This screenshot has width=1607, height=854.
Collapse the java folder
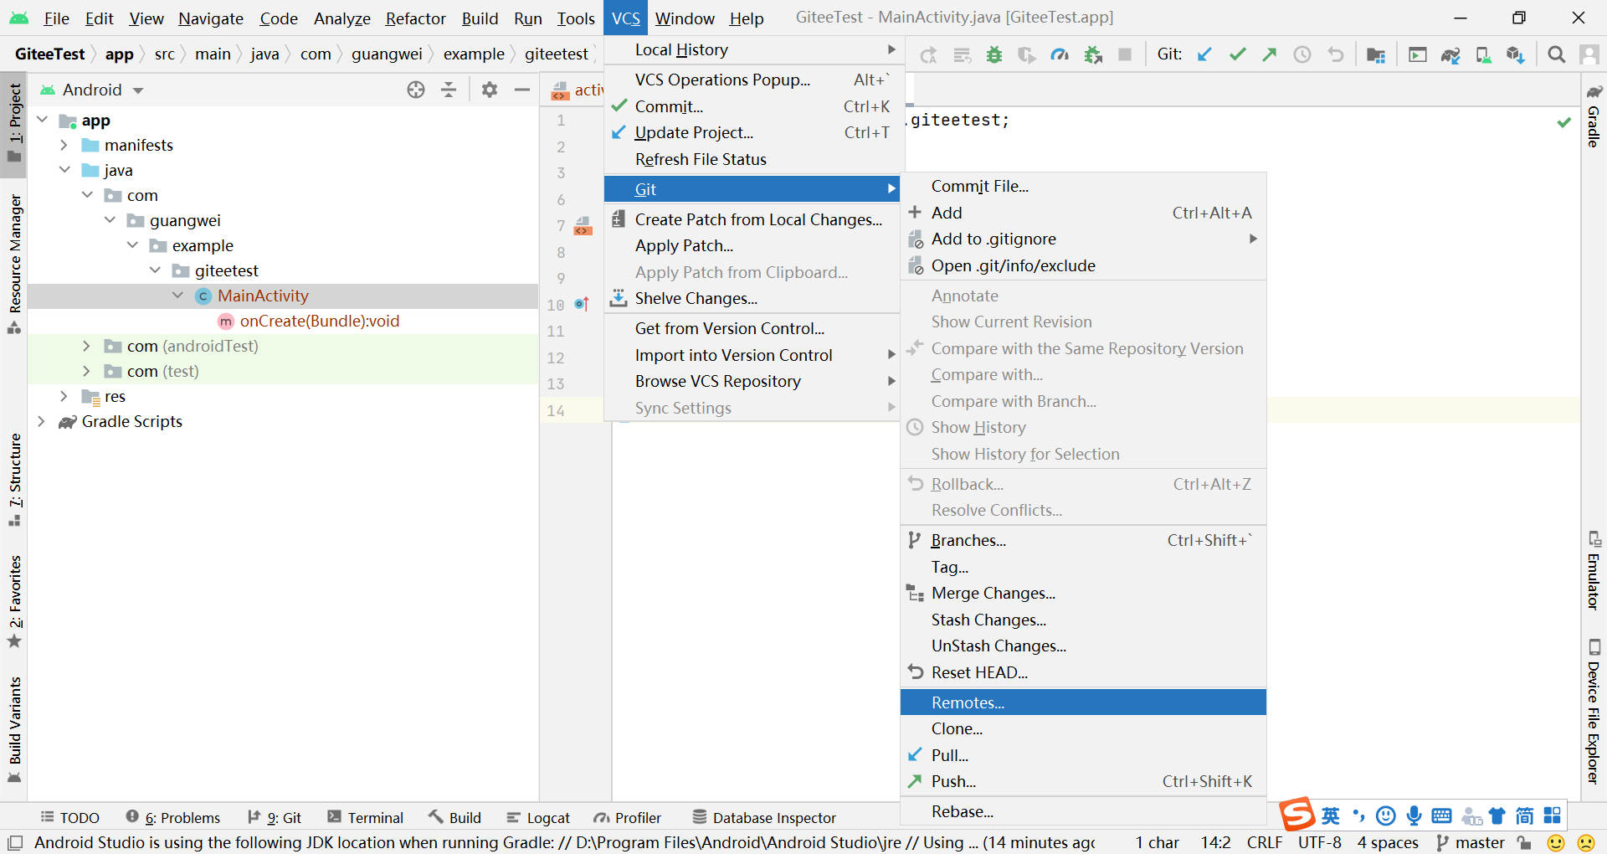[x=64, y=170]
